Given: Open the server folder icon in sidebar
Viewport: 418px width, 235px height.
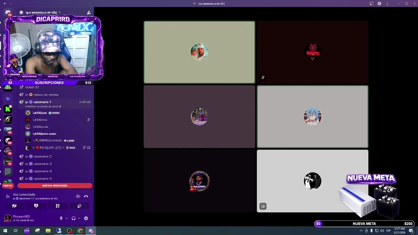Looking at the screenshot, I should pyautogui.click(x=8, y=99).
